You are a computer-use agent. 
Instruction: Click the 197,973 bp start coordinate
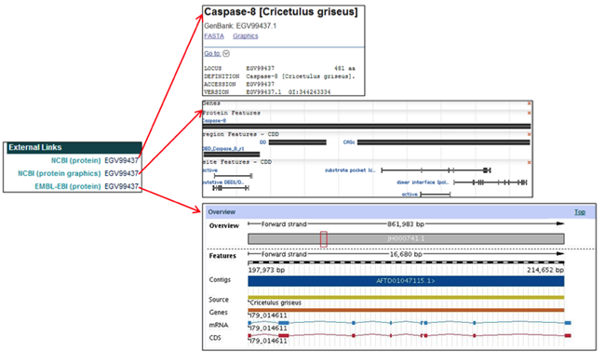[x=266, y=270]
